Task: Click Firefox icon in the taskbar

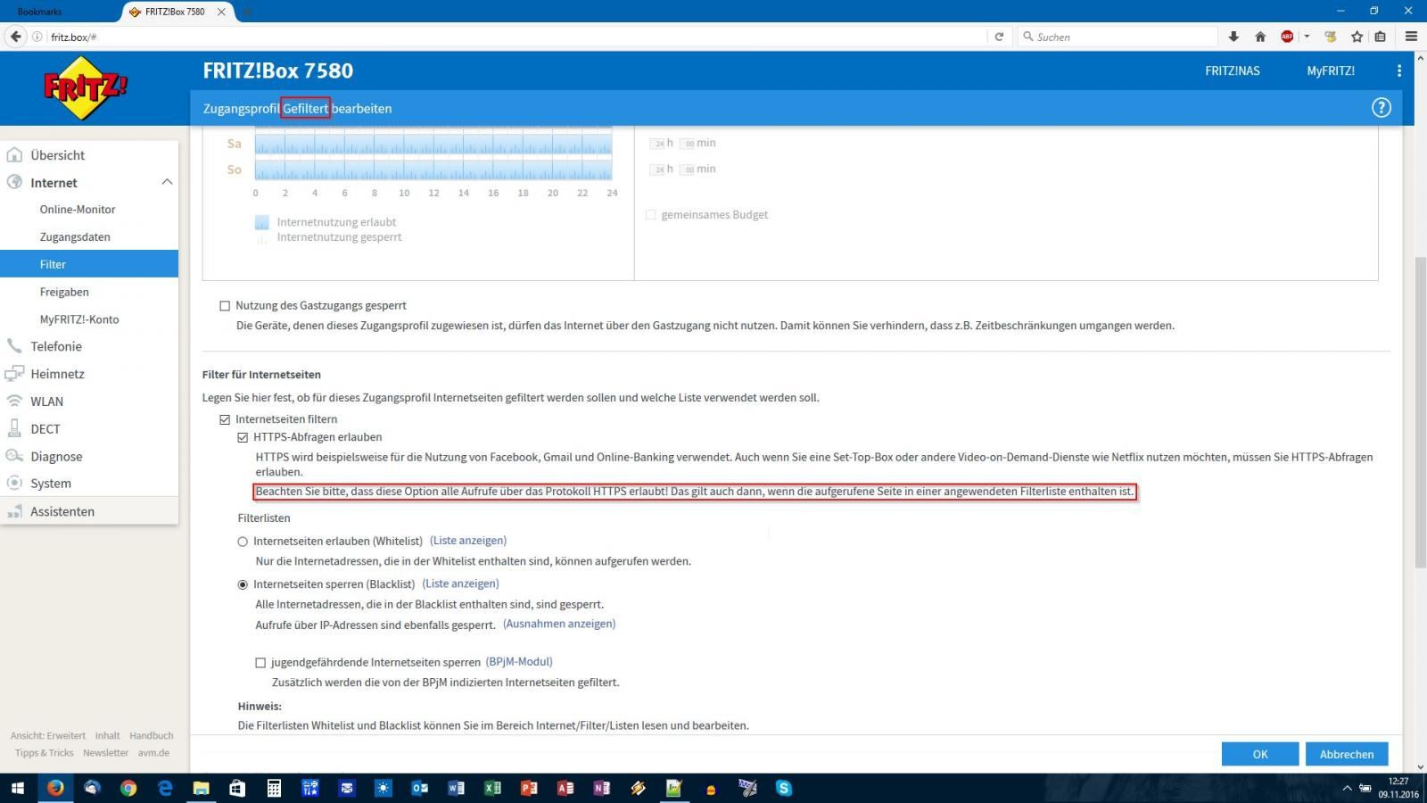Action: click(x=55, y=788)
